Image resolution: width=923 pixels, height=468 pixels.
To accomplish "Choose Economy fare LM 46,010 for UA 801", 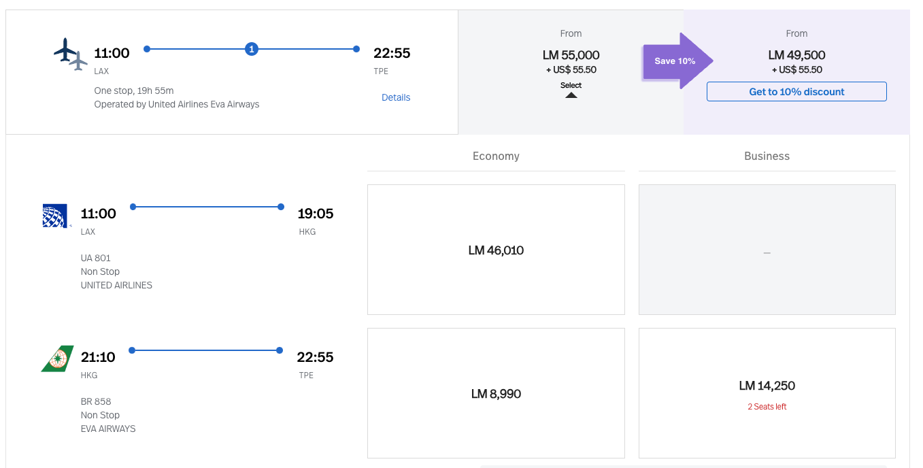I will pyautogui.click(x=496, y=250).
